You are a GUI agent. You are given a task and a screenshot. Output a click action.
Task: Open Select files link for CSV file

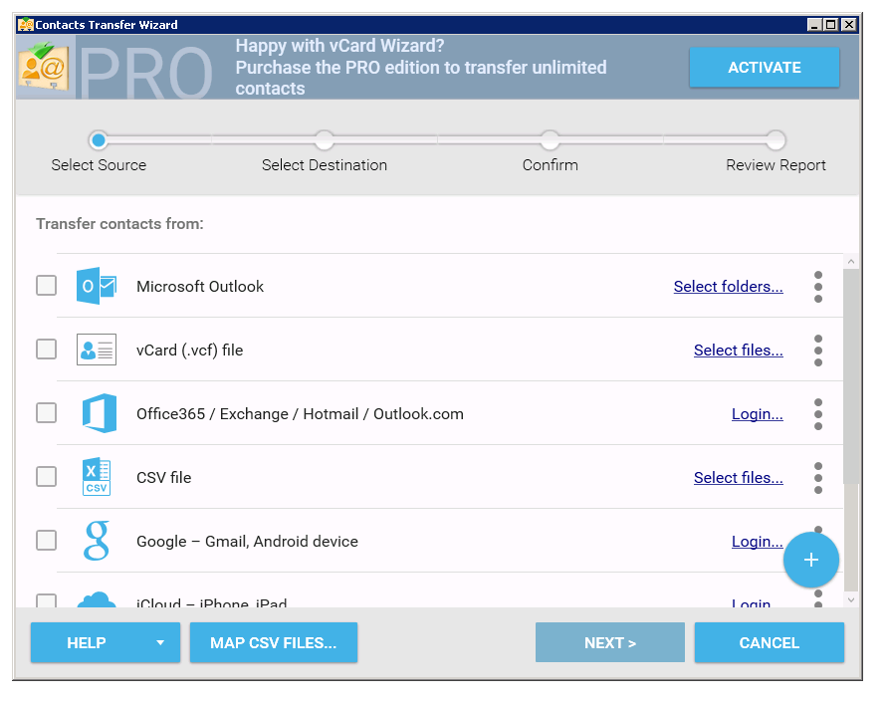point(739,478)
